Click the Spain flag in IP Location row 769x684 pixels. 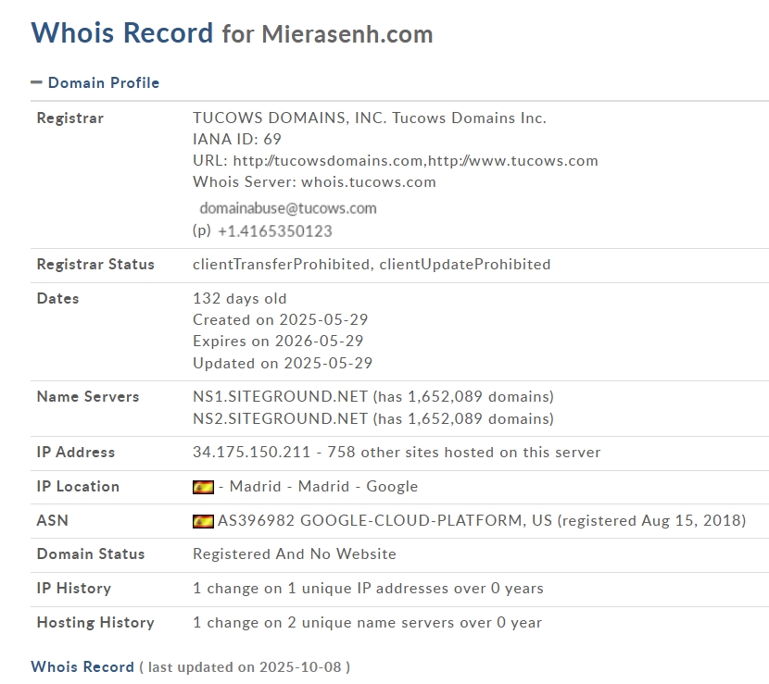pyautogui.click(x=203, y=487)
